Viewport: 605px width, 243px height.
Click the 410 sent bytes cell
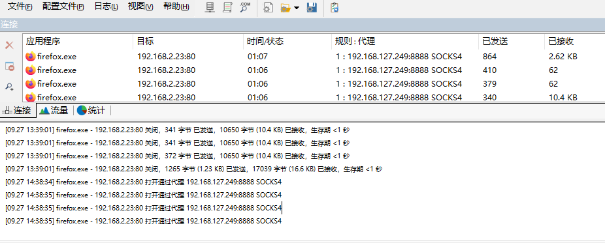pos(489,70)
